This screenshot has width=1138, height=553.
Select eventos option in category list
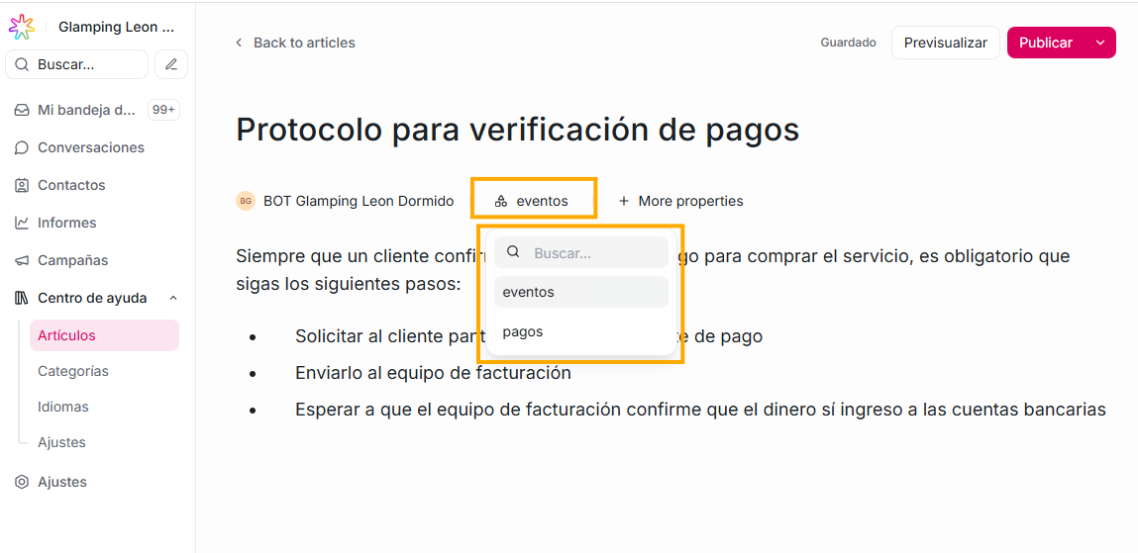(x=529, y=292)
